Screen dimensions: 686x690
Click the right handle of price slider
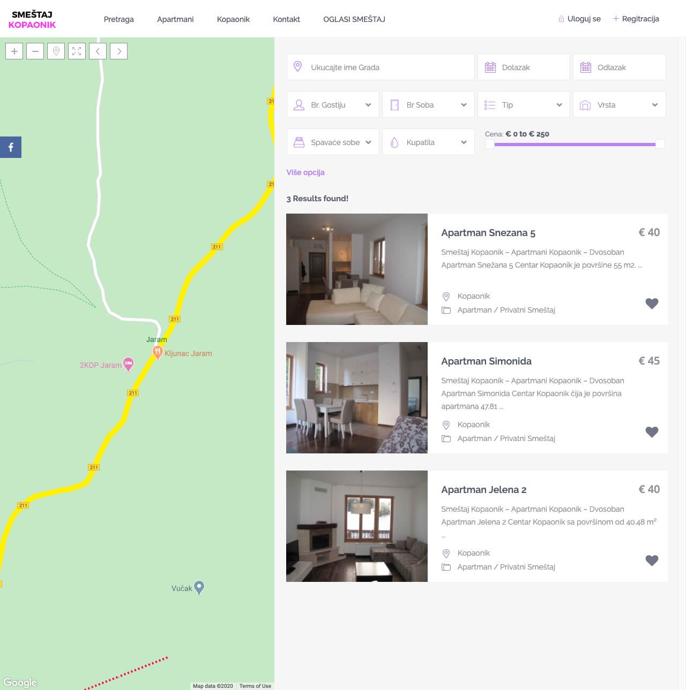[660, 144]
